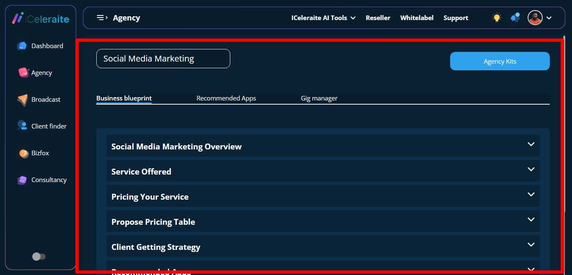Collapse sidebar using hamburger menu toggle

102,18
